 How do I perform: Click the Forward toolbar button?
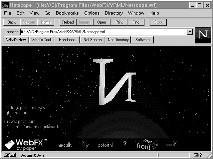29,22
